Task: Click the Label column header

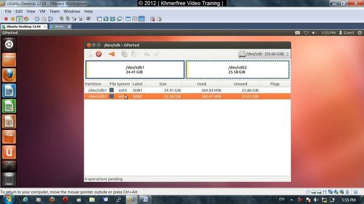Action: coord(138,84)
